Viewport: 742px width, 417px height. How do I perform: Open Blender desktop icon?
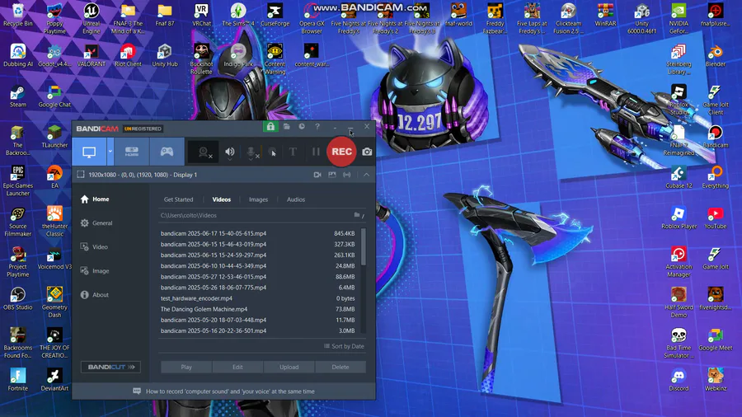click(x=716, y=56)
